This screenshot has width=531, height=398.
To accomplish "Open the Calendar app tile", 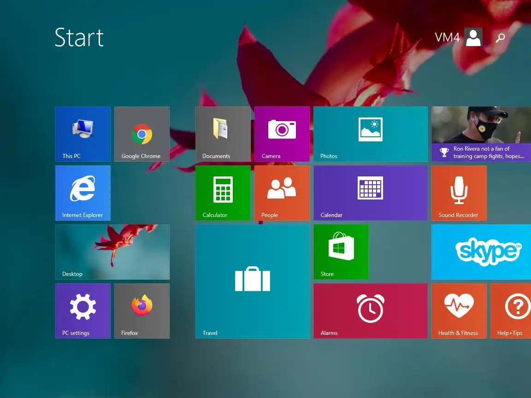I will (371, 193).
